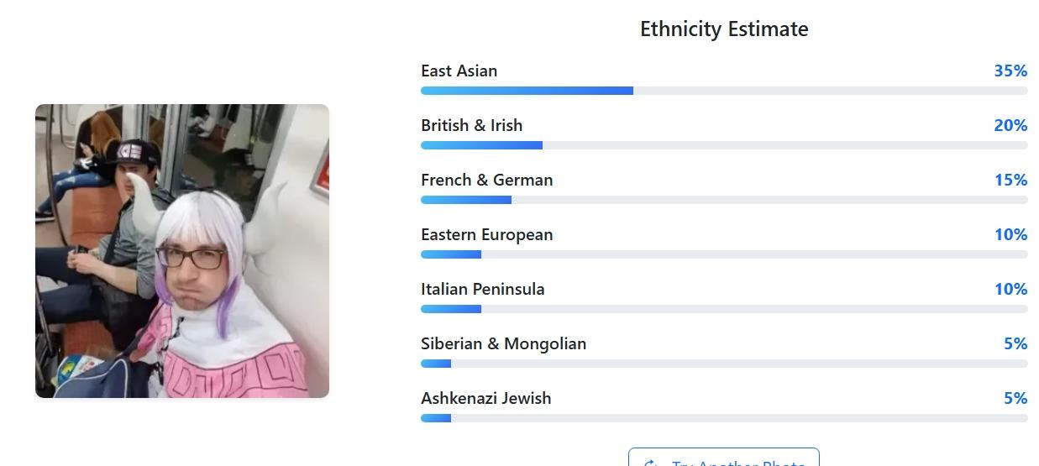Select the Eastern European label
This screenshot has height=466, width=1039.
click(487, 234)
